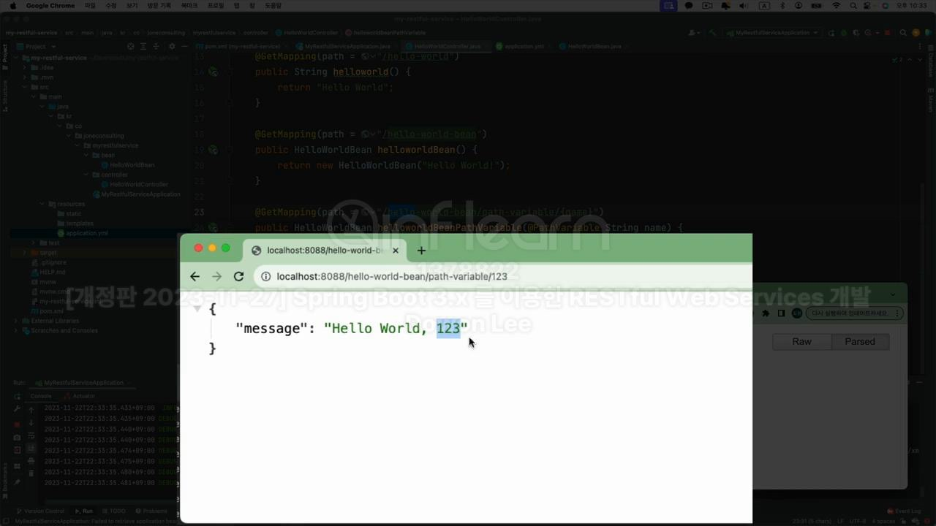Screen dimensions: 936x526
Task: Open the Console tab in Run panel
Action: (x=41, y=396)
